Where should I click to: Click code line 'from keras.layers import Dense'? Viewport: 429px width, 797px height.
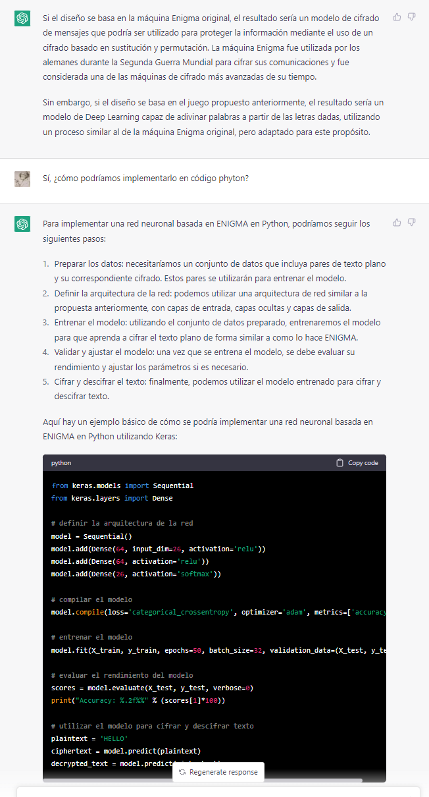(x=112, y=498)
